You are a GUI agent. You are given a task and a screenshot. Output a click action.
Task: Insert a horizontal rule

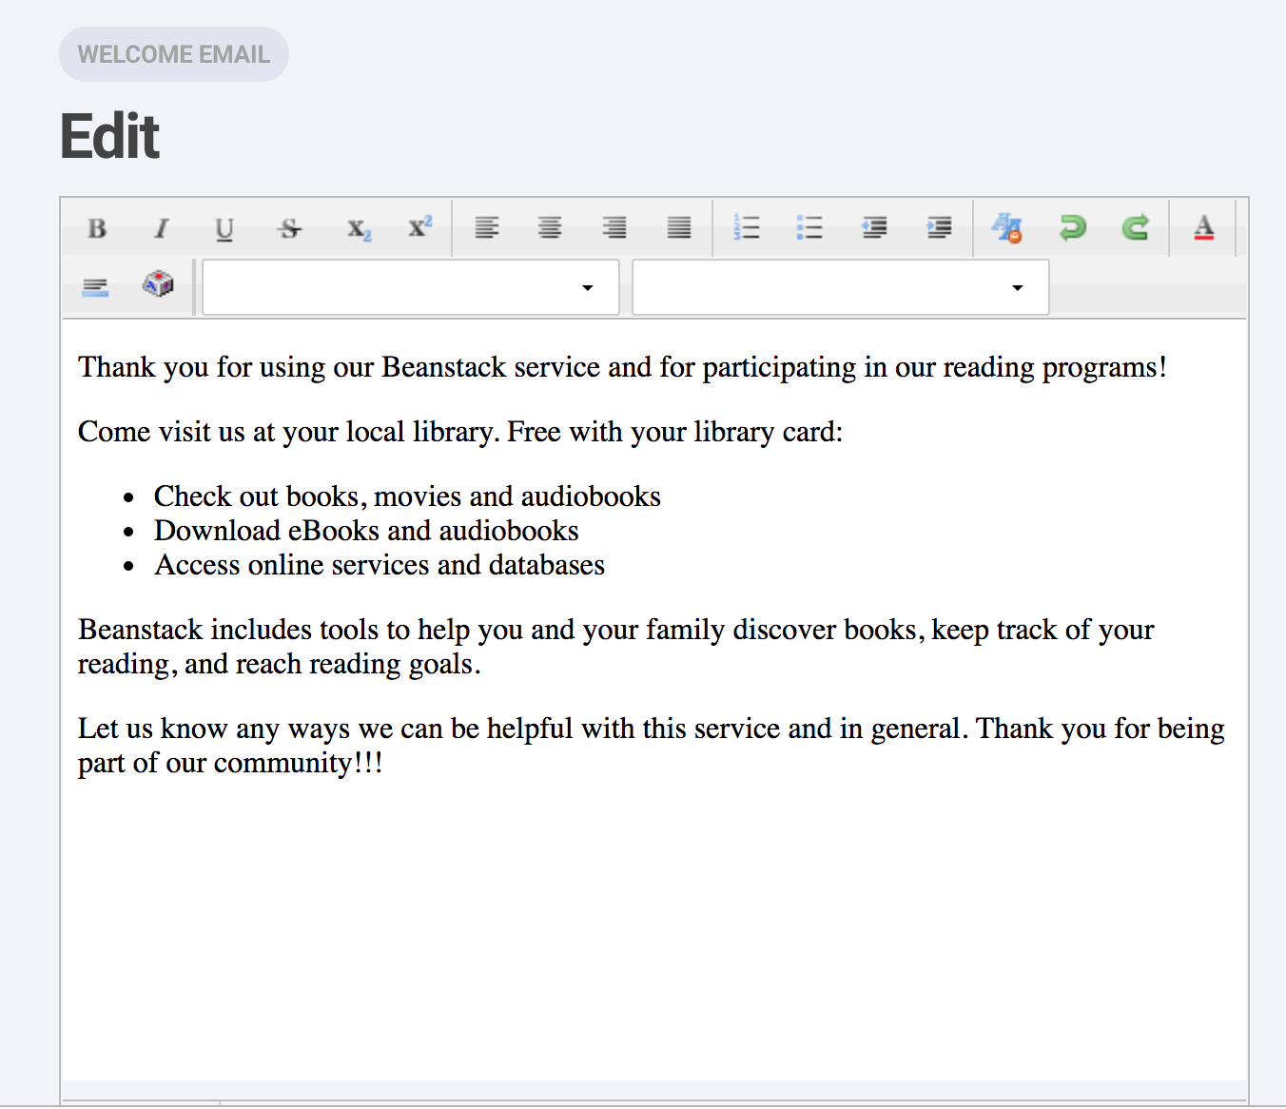95,286
